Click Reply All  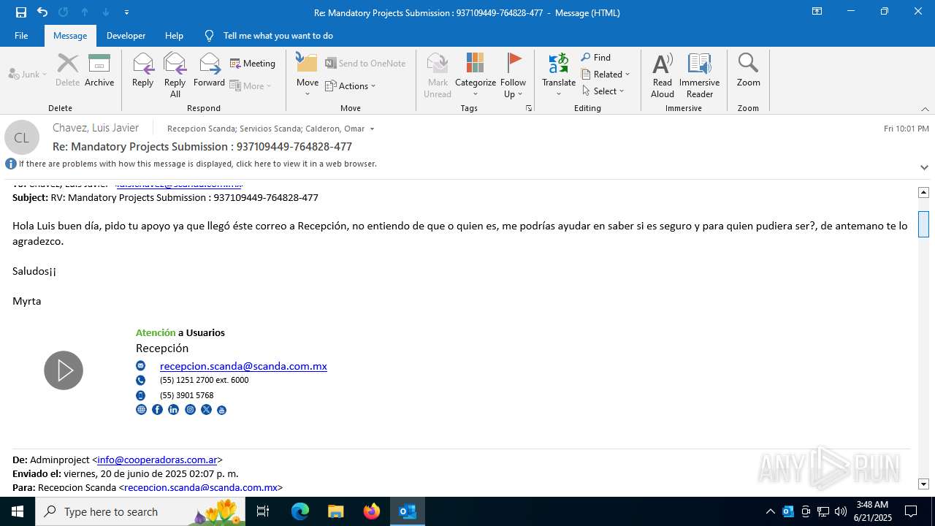click(x=175, y=75)
